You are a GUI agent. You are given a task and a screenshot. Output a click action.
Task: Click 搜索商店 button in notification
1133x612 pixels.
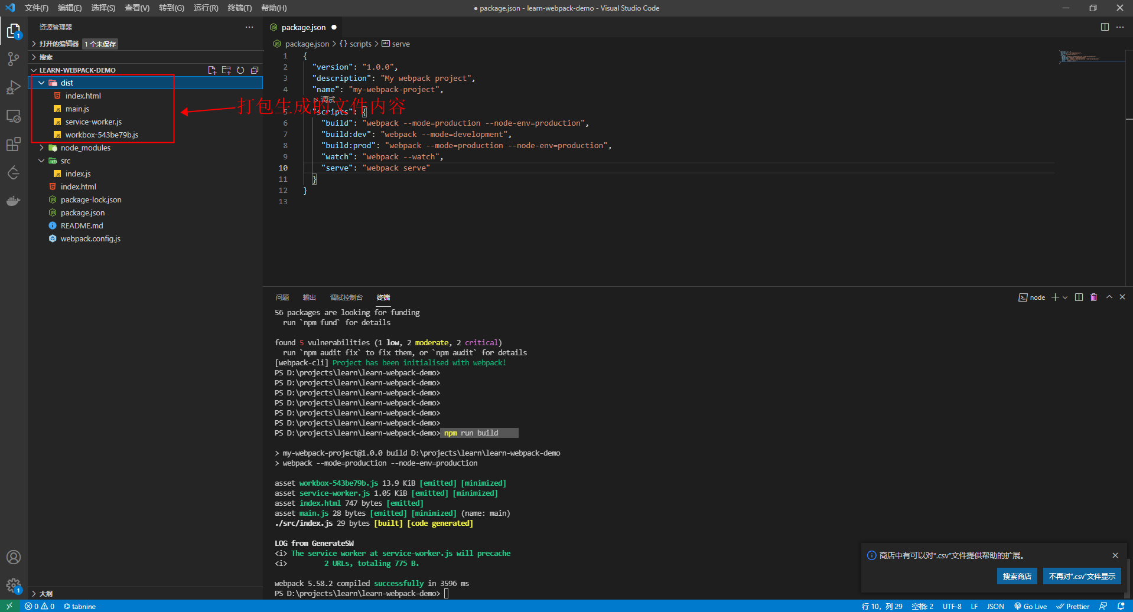pyautogui.click(x=1017, y=576)
